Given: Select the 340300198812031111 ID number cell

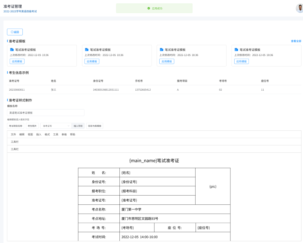Looking at the screenshot, I should pos(106,89).
